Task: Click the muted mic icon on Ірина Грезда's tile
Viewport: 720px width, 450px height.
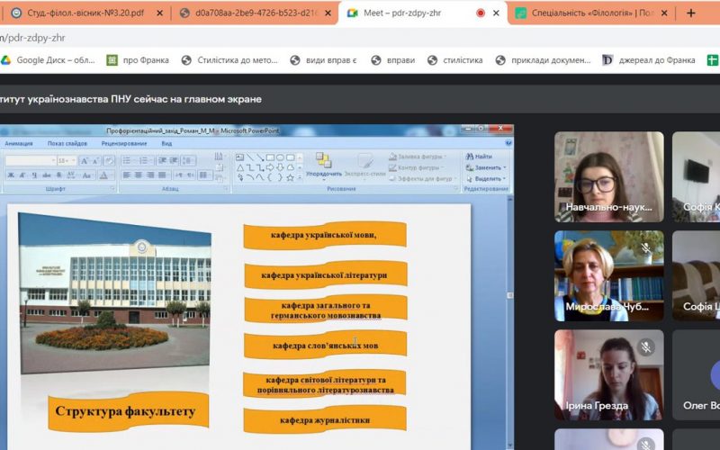Action: pyautogui.click(x=645, y=346)
